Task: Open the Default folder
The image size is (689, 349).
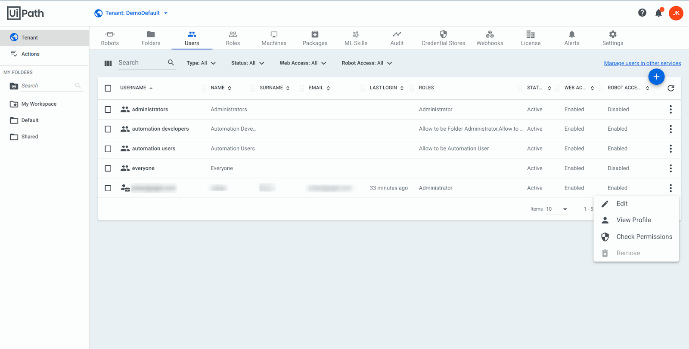Action: 30,120
